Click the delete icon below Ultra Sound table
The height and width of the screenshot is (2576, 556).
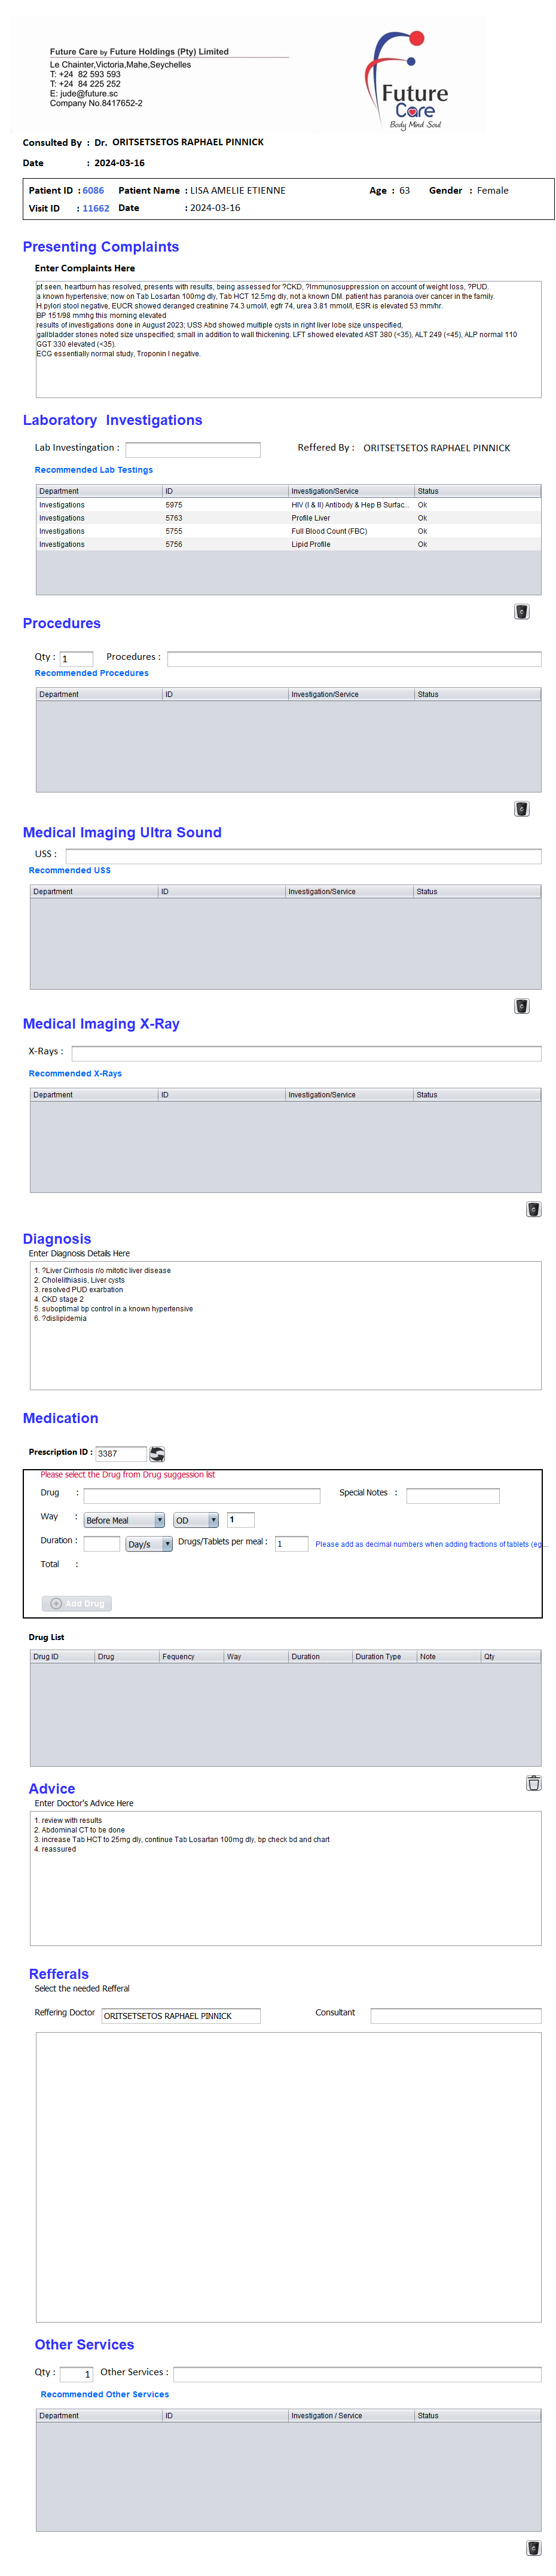521,1005
